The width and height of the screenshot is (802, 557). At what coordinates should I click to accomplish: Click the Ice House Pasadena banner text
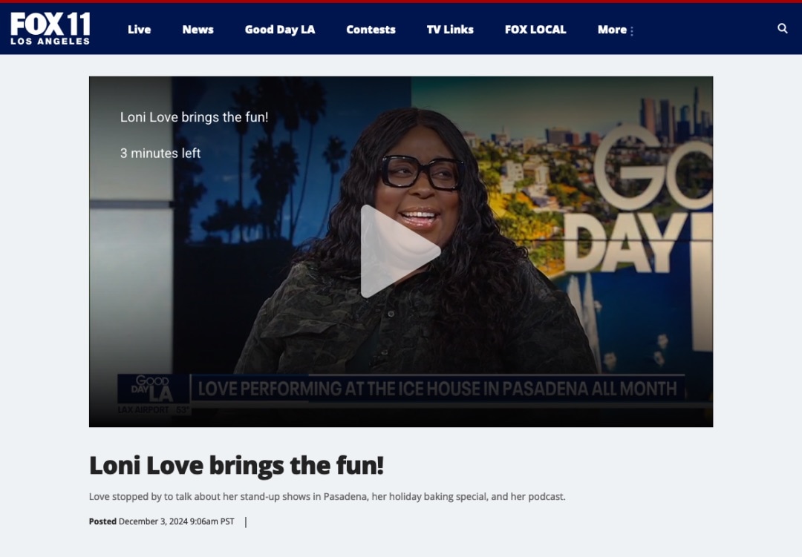tap(437, 389)
